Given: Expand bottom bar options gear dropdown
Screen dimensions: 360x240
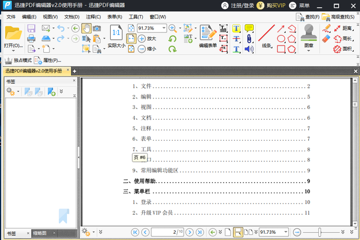Looking at the screenshot, I should [94, 232].
